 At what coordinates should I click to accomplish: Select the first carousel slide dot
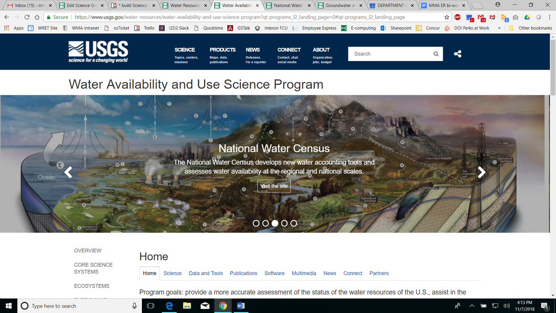coord(256,224)
